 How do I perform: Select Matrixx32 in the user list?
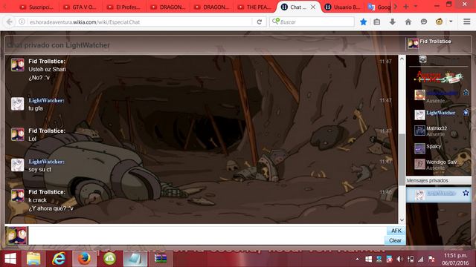437,128
